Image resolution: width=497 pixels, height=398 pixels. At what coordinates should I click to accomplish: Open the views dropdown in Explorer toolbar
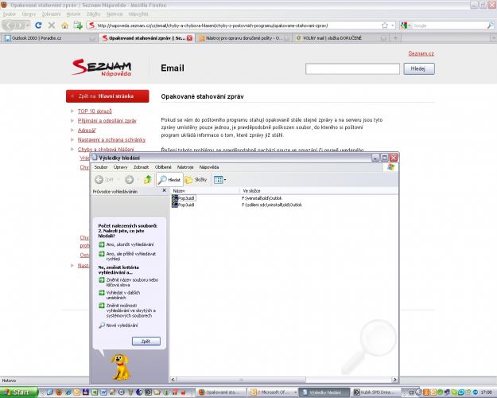tap(220, 180)
